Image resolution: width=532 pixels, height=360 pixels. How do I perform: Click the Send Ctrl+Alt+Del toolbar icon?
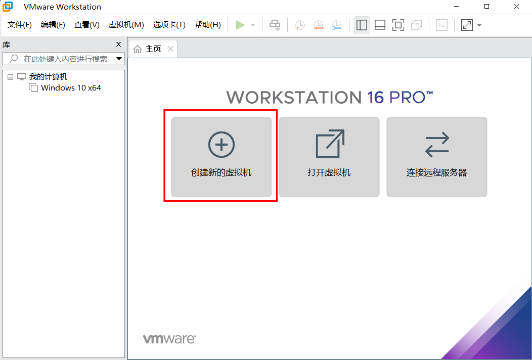pyautogui.click(x=275, y=25)
